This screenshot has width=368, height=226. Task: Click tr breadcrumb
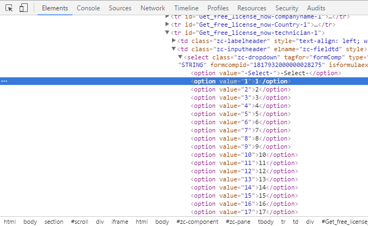[283, 222]
